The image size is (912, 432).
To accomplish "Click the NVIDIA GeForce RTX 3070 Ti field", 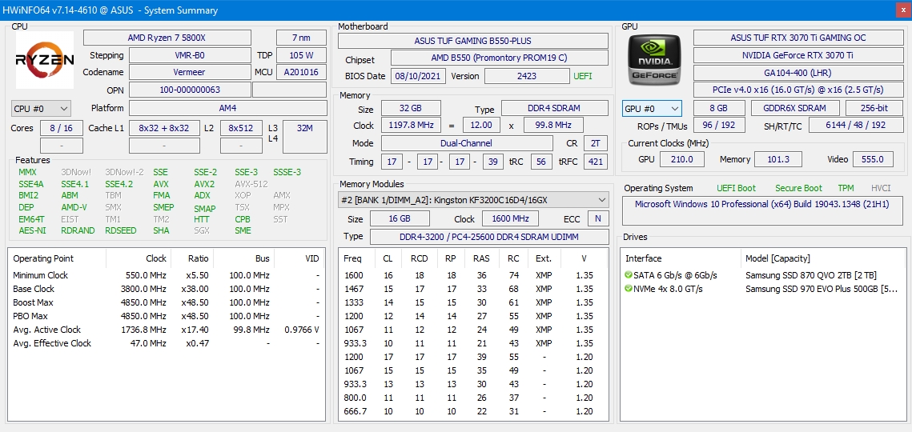I will click(x=798, y=56).
